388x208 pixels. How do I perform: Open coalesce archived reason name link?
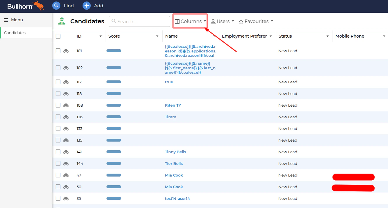coord(190,51)
